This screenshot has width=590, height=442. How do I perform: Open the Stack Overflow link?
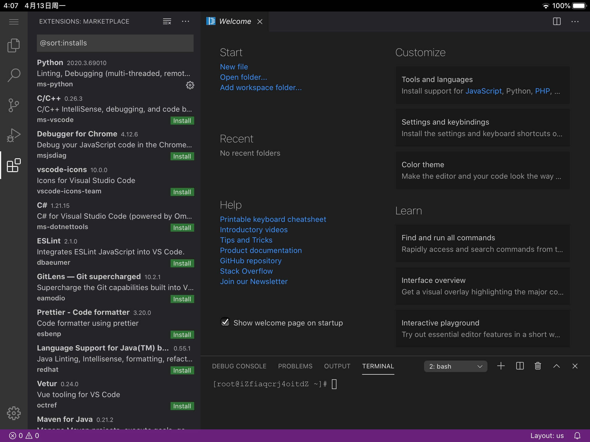click(246, 271)
